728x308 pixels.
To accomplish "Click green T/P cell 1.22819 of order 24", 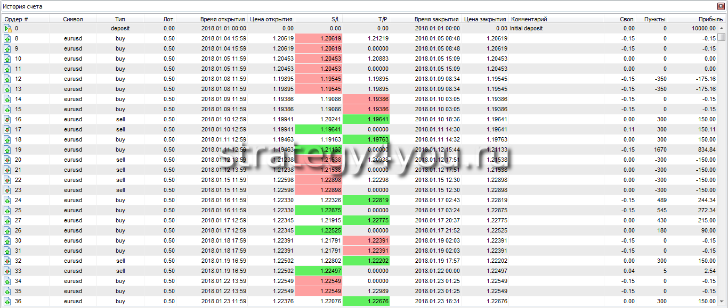I will 366,200.
